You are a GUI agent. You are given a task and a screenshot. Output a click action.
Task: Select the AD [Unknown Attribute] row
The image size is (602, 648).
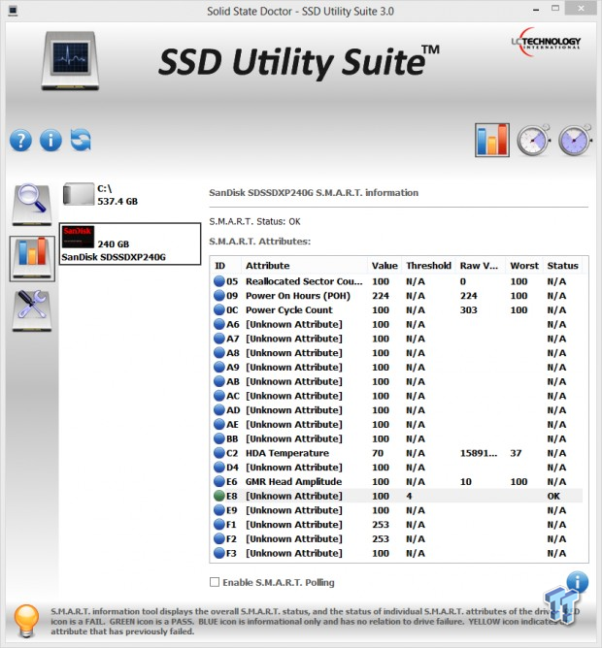click(x=397, y=410)
